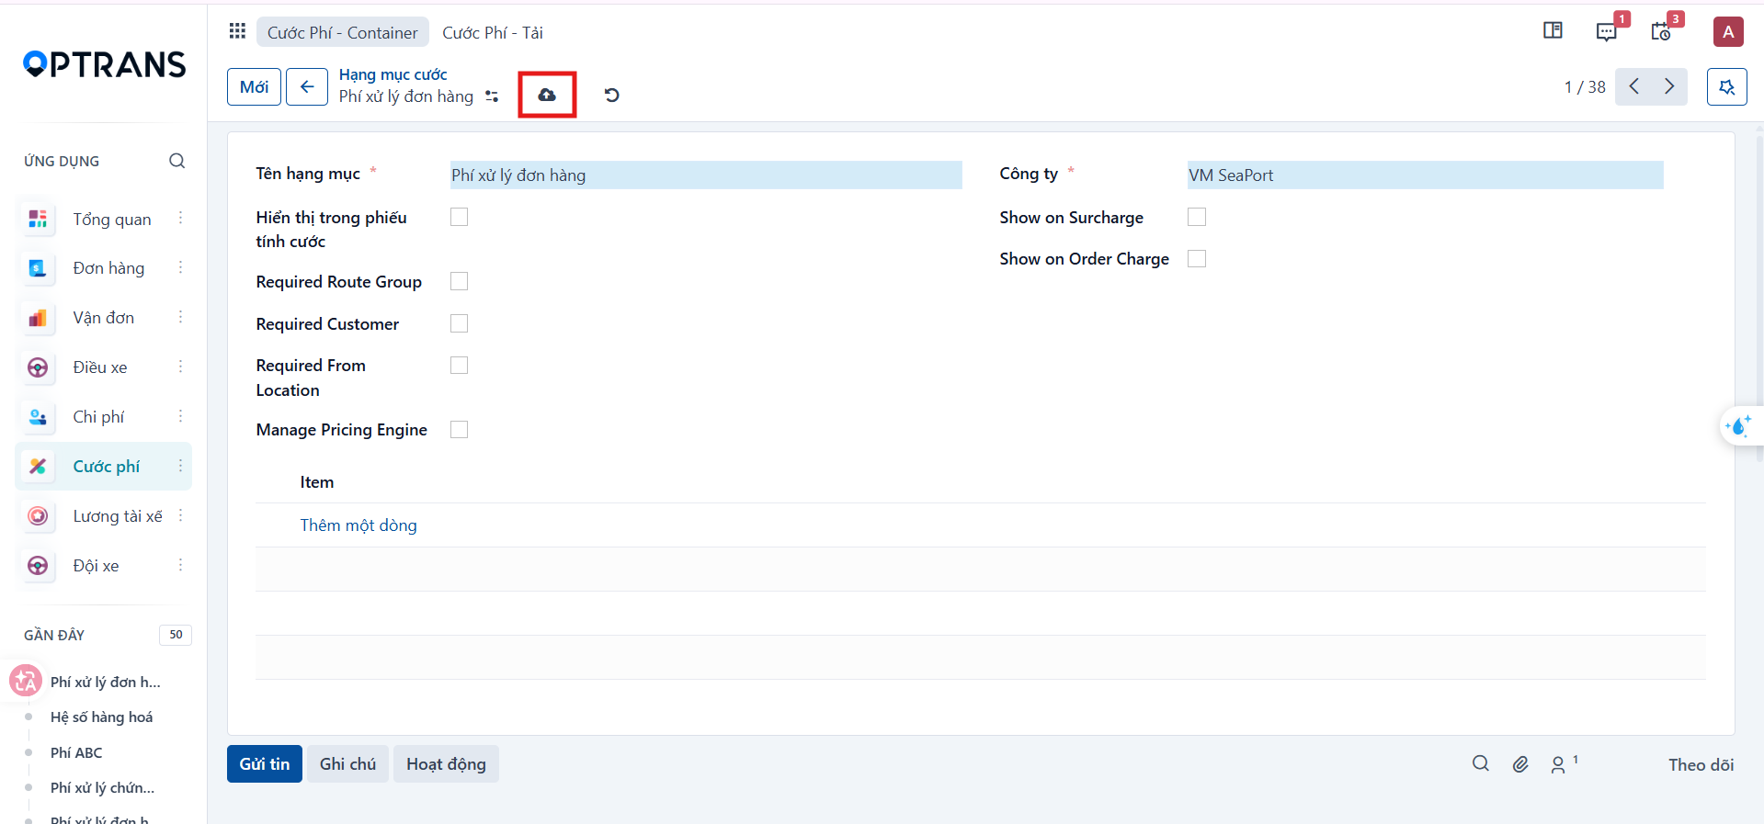Click the back arrow button

point(307,87)
